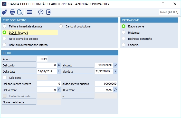Click the gears processing icon in toolbar
Image resolution: width=181 pixels, height=118 pixels.
click(5, 12)
